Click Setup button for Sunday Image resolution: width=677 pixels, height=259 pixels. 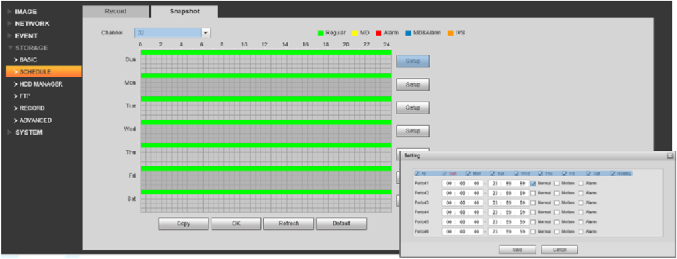[x=413, y=61]
